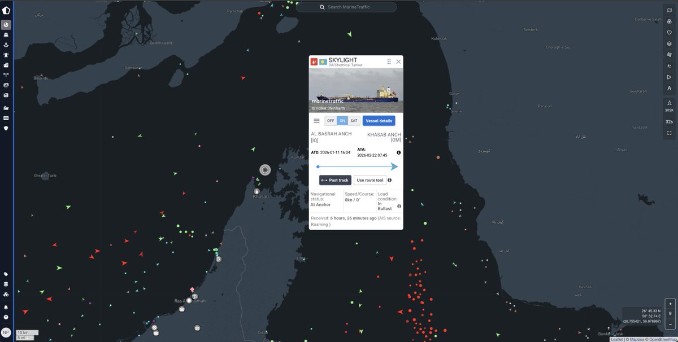Image resolution: width=678 pixels, height=342 pixels.
Task: Open the vessel filters overlapping circles icon
Action: pos(670,21)
